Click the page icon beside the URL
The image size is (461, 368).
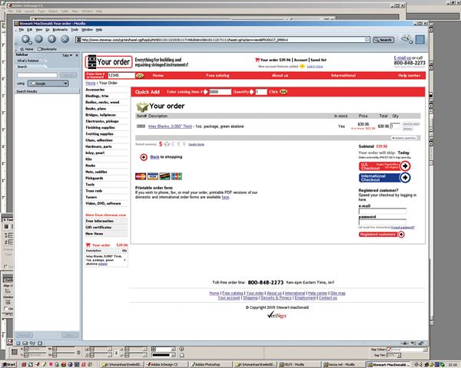(x=78, y=40)
